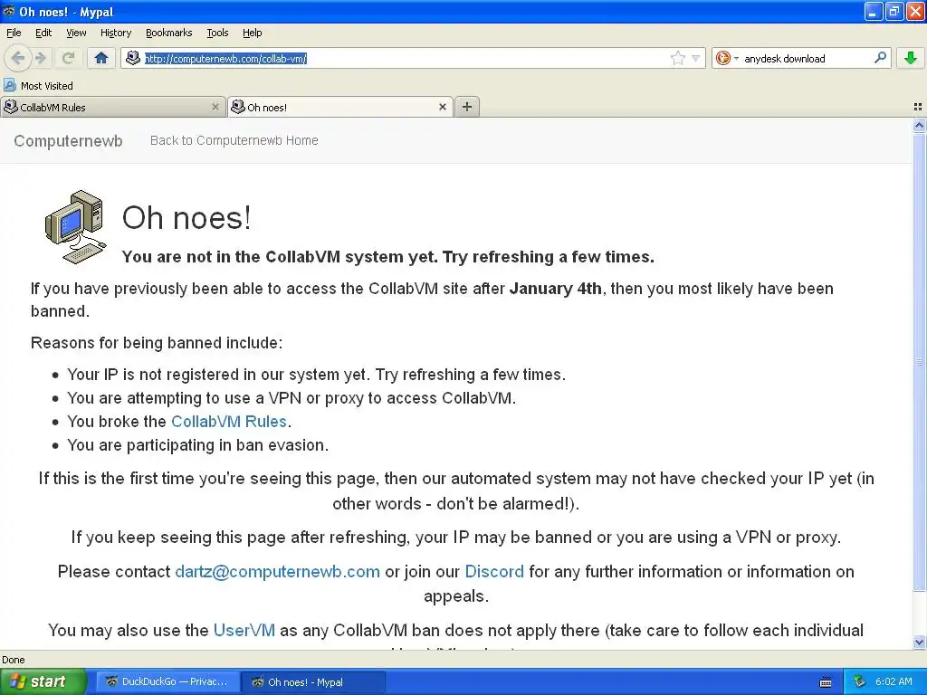Viewport: 927px width, 695px height.
Task: Click the dartz@computernewb.com email link
Action: tap(277, 572)
